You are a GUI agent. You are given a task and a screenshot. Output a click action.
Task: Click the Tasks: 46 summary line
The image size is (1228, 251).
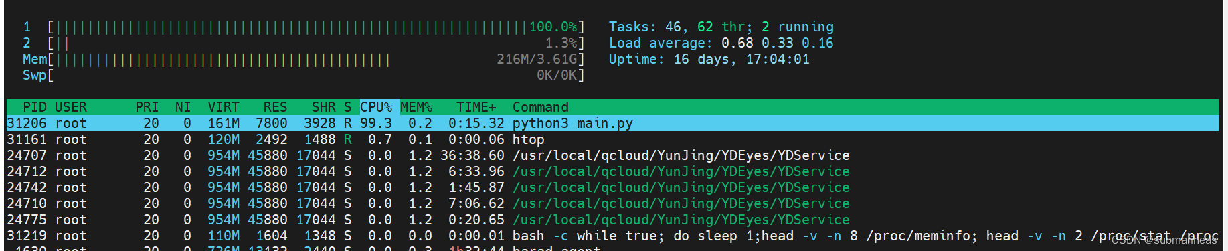pyautogui.click(x=721, y=27)
